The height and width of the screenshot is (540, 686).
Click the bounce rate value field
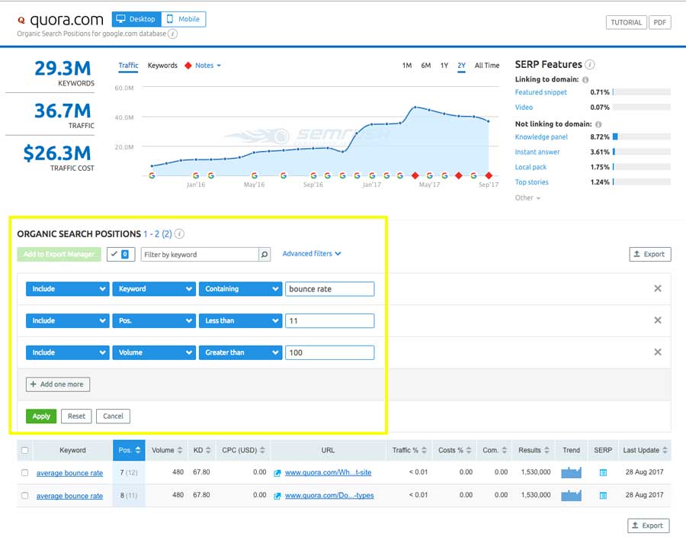(329, 289)
